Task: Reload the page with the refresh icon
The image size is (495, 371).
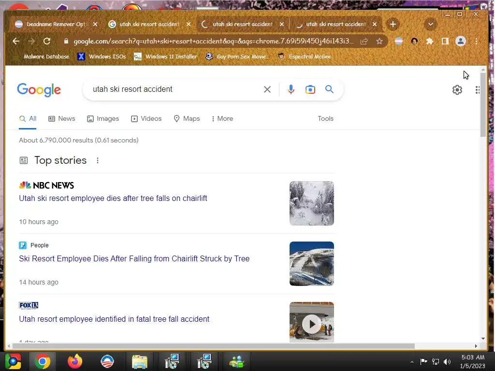Action: [x=47, y=42]
